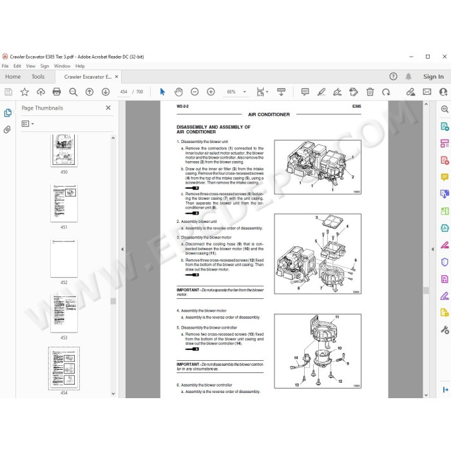
Task: Open Export PDF tool in right pane
Action: point(445,126)
